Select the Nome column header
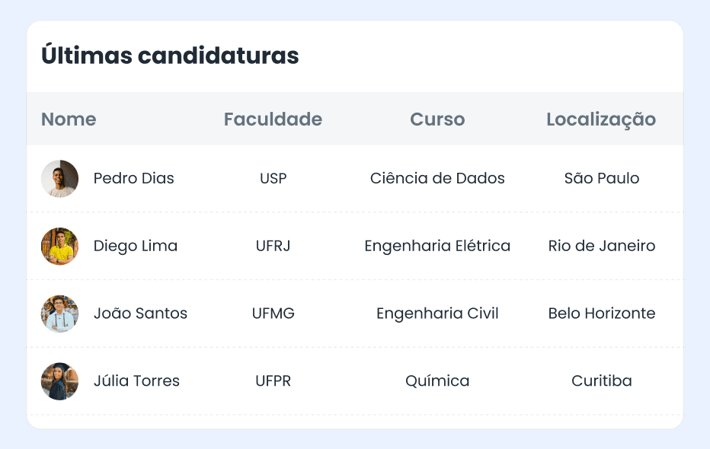 69,119
